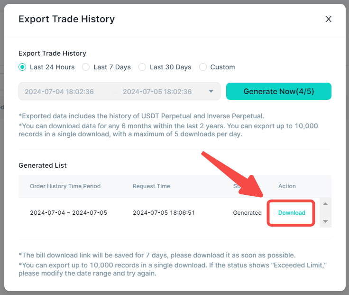Click the Order History Time Period column header
Screen dimensions: 349x295
pos(65,186)
